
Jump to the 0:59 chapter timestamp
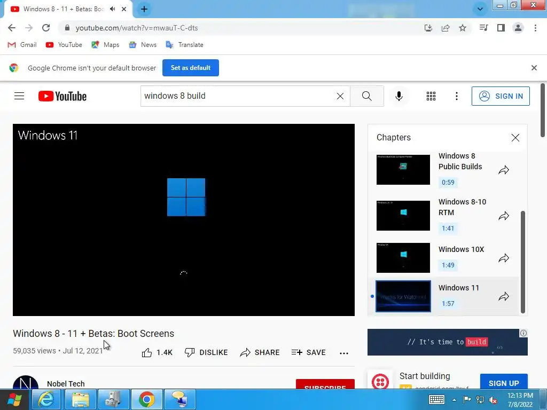[448, 183]
